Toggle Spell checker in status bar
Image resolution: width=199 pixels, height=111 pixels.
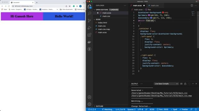174,109
